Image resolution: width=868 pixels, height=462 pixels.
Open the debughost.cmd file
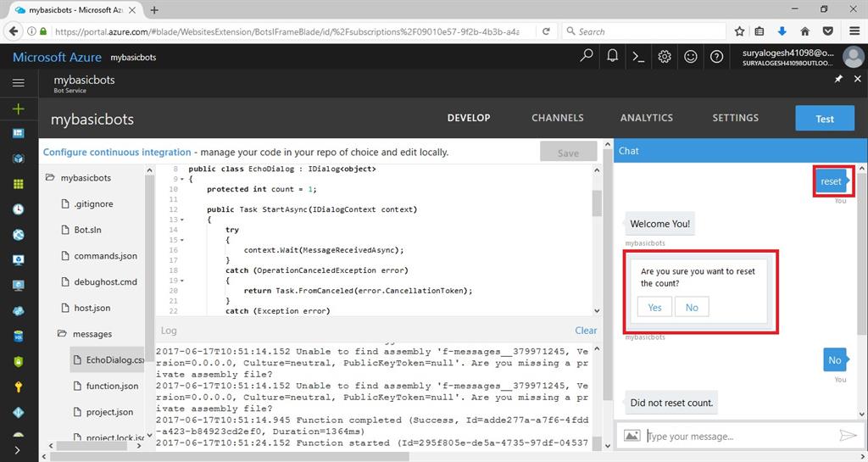pos(99,281)
